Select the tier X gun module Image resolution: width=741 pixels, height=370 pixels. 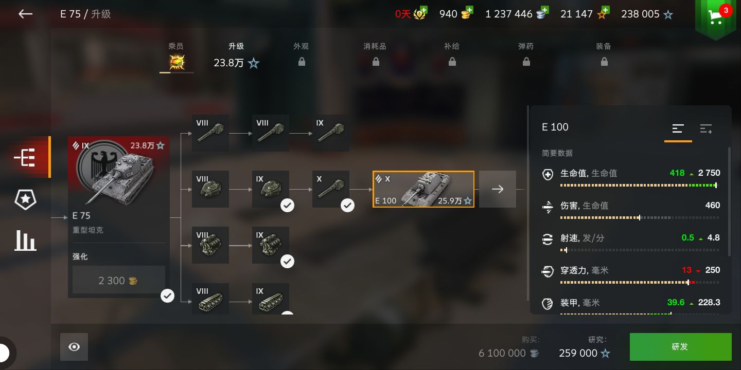331,189
